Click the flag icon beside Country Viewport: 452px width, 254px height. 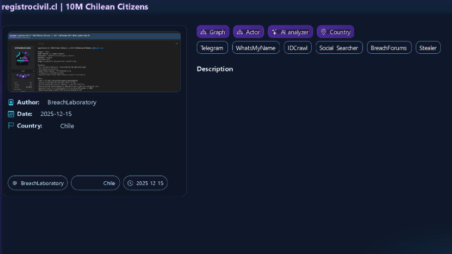(x=11, y=126)
